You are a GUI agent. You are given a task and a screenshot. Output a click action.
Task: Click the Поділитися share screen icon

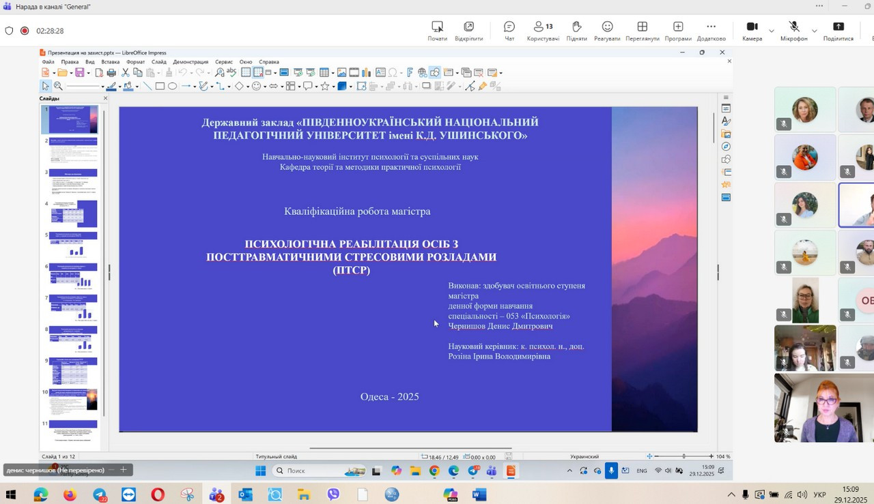tap(838, 30)
